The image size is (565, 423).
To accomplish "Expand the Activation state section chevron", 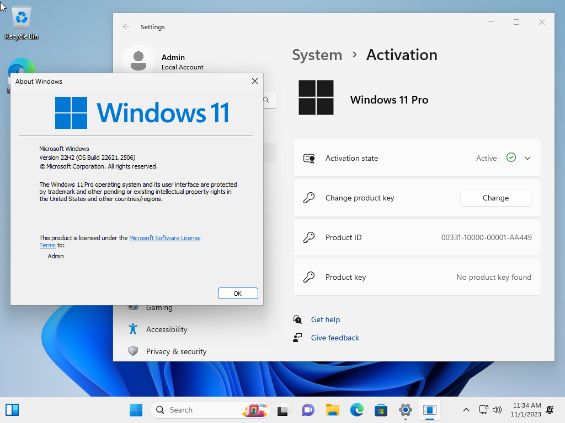I will pyautogui.click(x=527, y=158).
